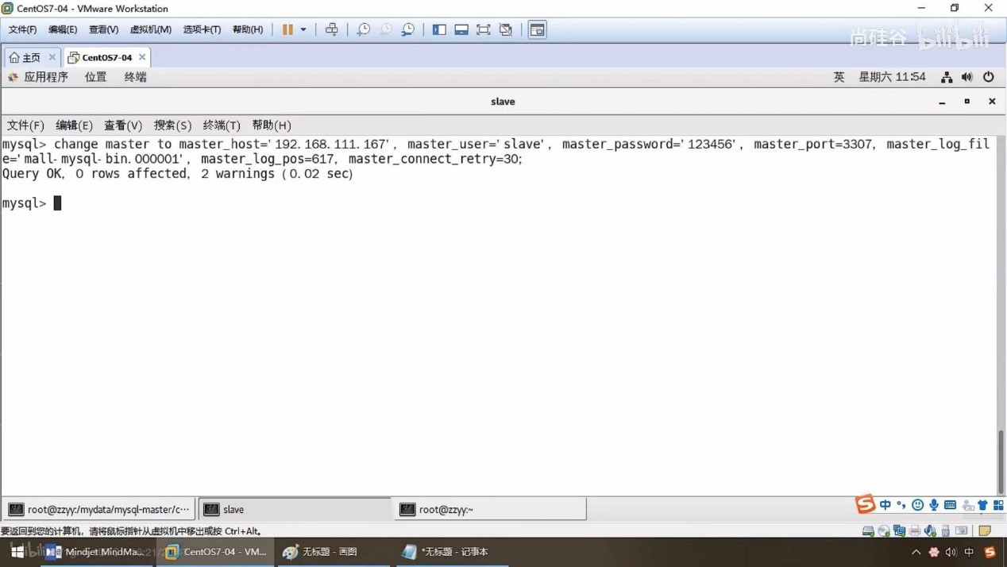Open the 虚拟机(M) menu

(151, 29)
